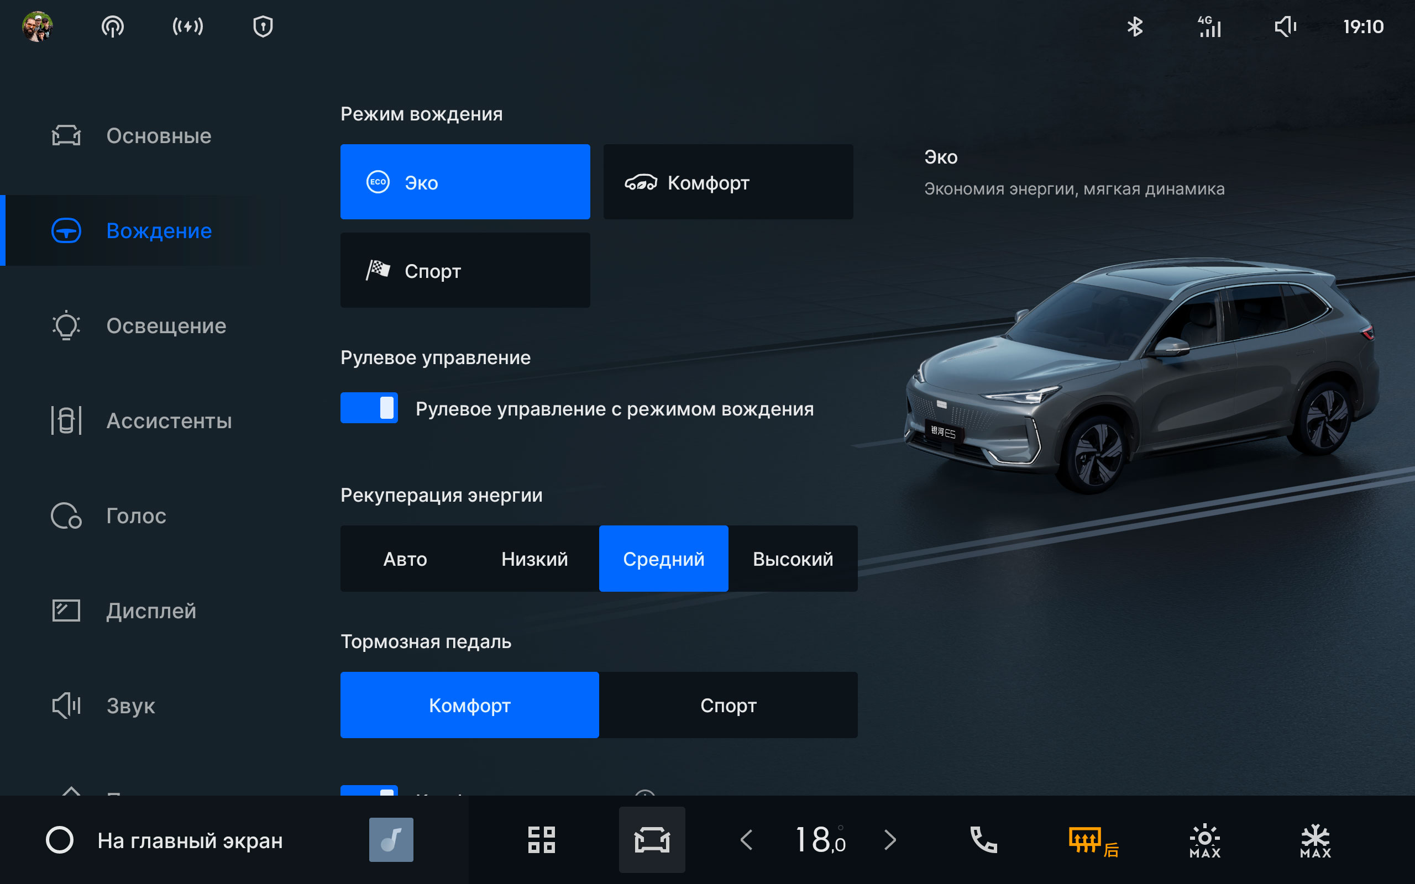This screenshot has width=1415, height=884.
Task: Select Спорт driving mode
Action: [465, 270]
